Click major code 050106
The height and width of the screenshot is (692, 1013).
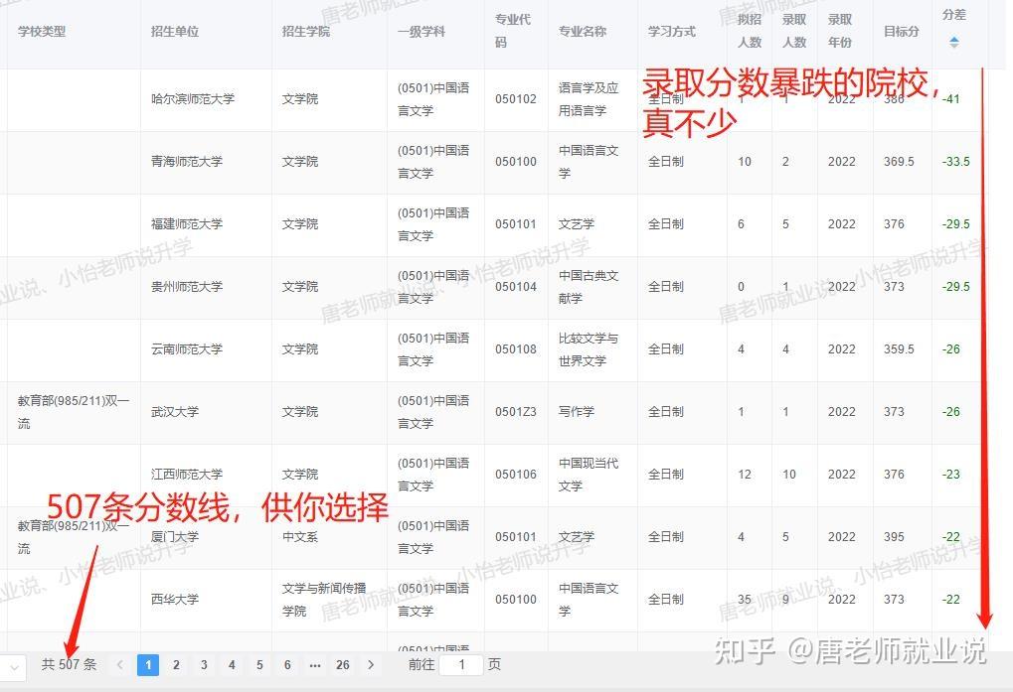click(516, 475)
